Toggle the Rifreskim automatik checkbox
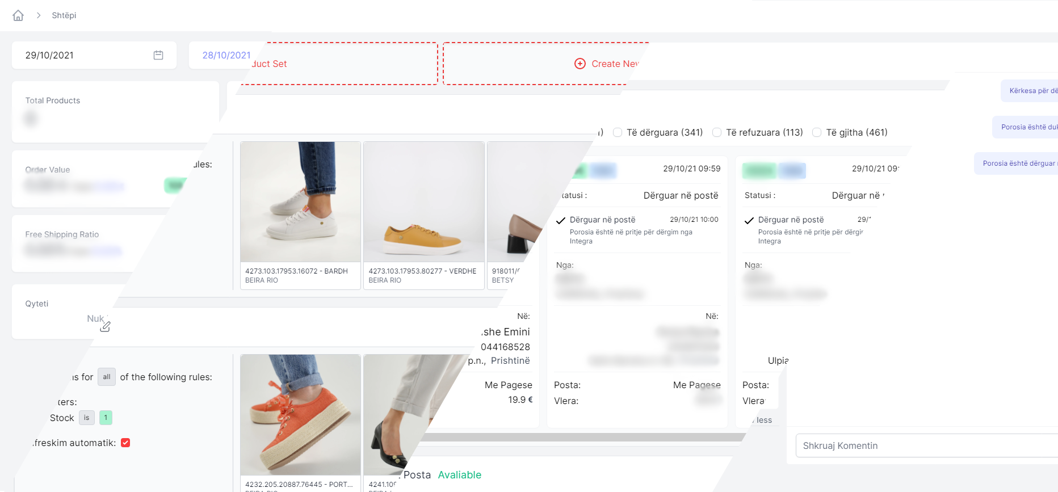1058x492 pixels. point(125,443)
